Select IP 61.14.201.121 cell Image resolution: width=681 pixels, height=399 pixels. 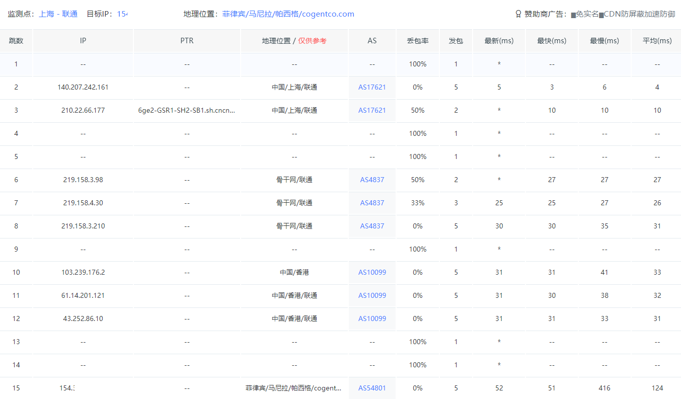click(83, 295)
